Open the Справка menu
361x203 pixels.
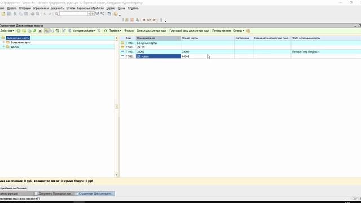point(133,8)
